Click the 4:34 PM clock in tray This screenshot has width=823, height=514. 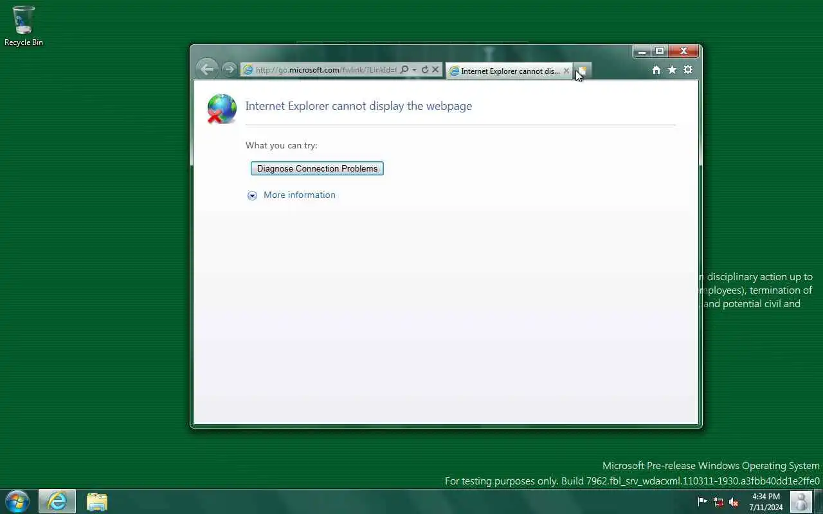766,502
